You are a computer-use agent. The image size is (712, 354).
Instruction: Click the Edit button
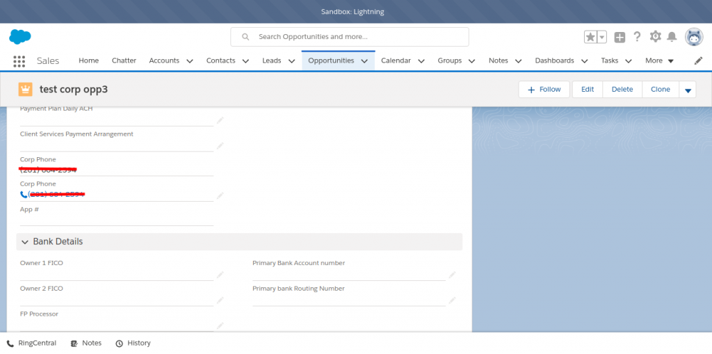coord(588,90)
